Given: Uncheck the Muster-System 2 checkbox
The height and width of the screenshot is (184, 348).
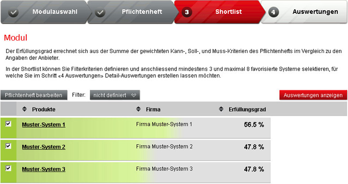Looking at the screenshot, I should click(8, 146).
